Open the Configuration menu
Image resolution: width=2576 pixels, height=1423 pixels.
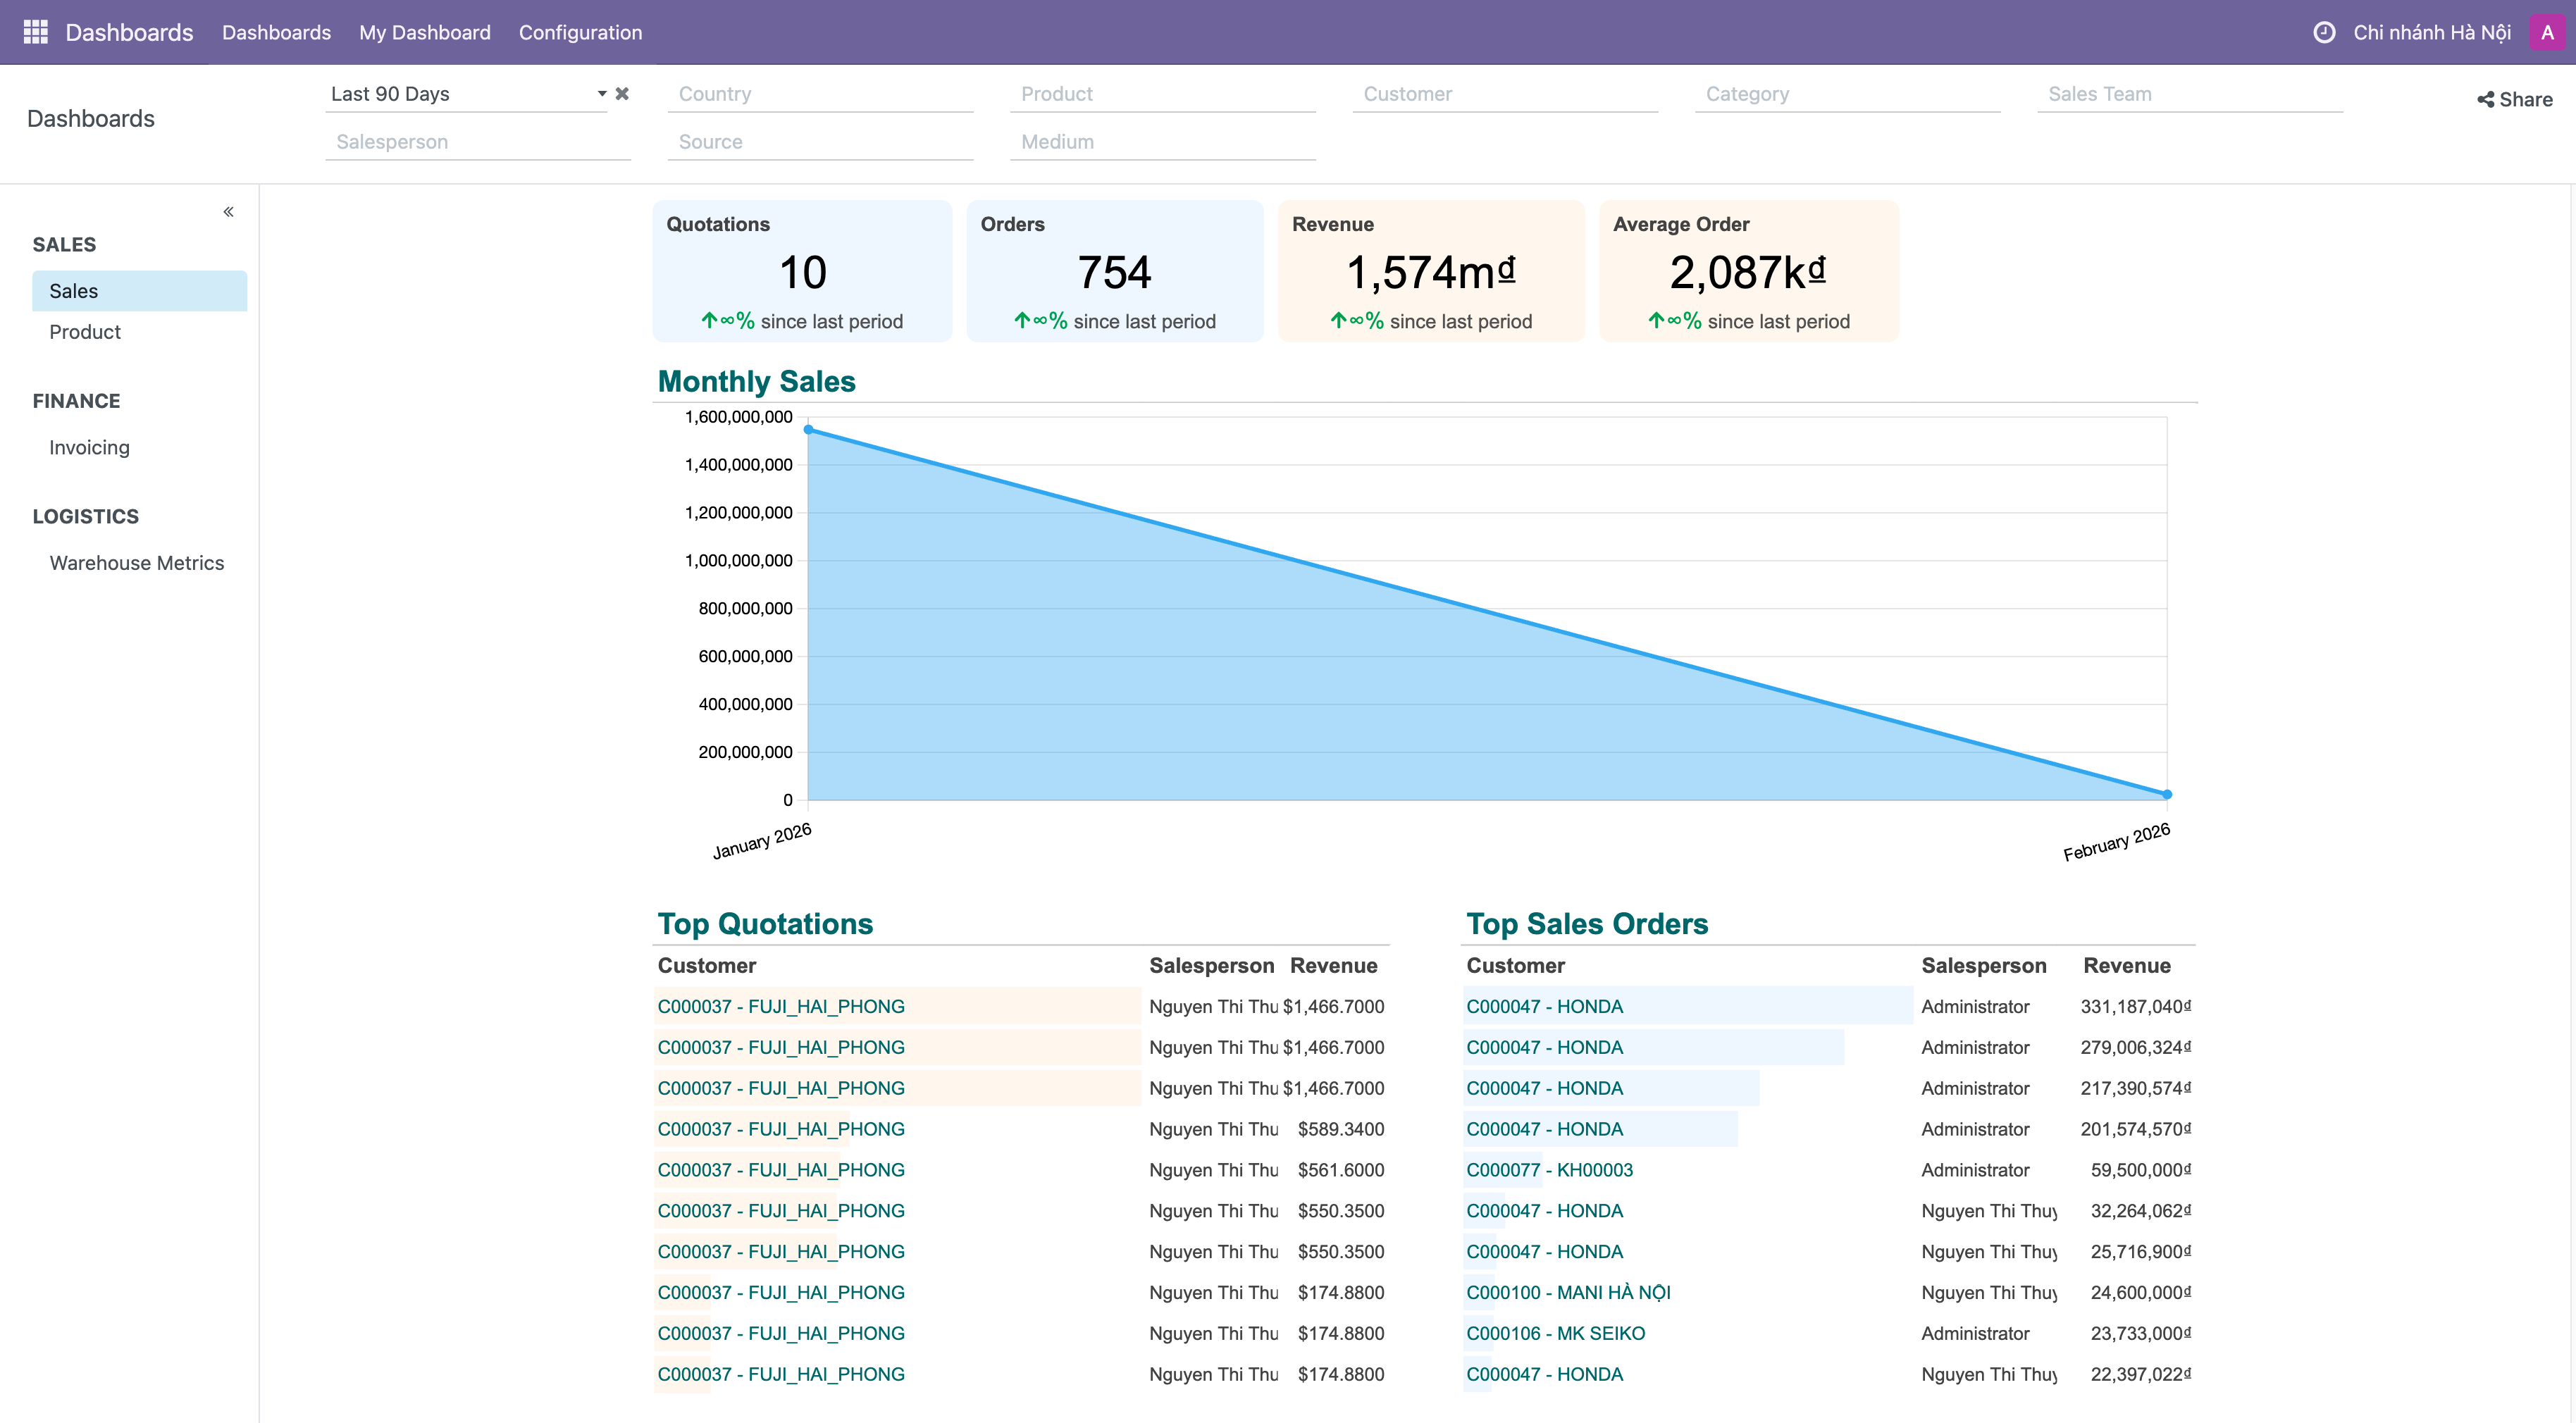[x=580, y=32]
